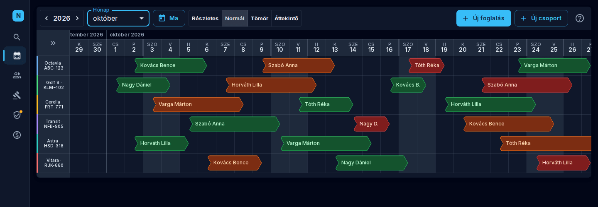Open Kovács Bence booking on Vitara
598x207 pixels.
coord(235,163)
